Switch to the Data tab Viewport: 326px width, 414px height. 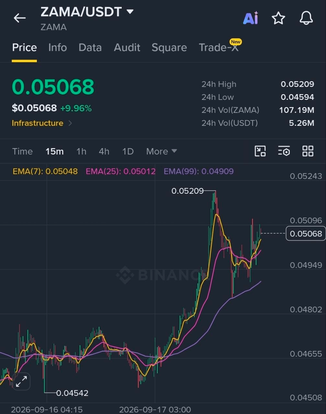90,48
